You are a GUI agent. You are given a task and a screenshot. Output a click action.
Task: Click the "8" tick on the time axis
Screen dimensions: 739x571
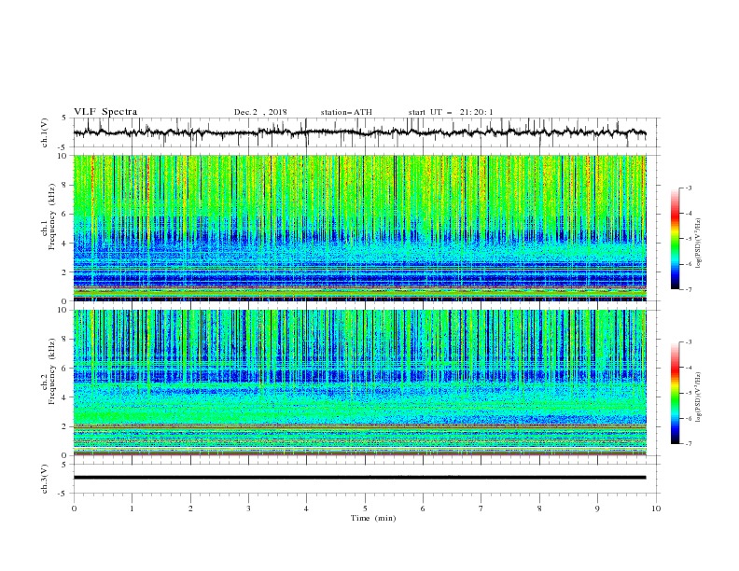click(x=539, y=508)
